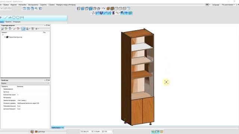
Task: Click Передать товар в Интерьер
Action: pyautogui.click(x=66, y=5)
